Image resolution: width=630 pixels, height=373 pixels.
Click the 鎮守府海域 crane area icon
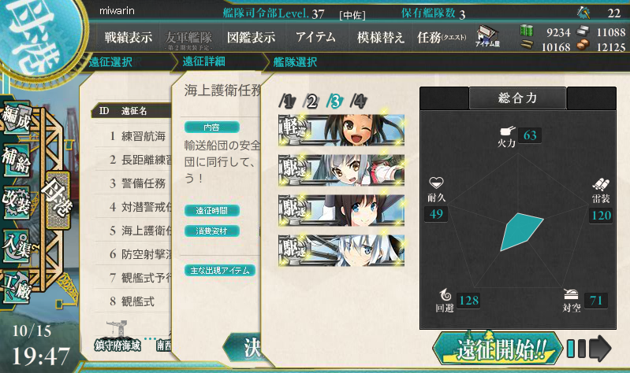coord(117,336)
